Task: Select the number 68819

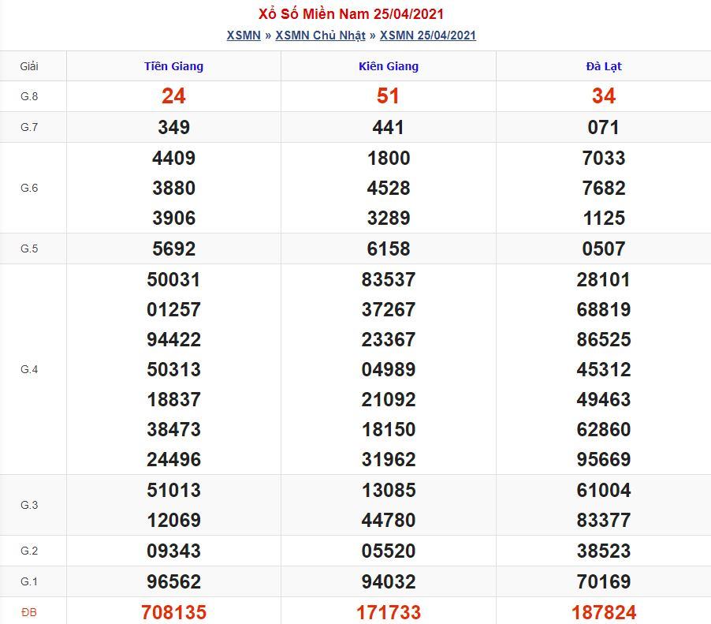Action: click(x=604, y=309)
